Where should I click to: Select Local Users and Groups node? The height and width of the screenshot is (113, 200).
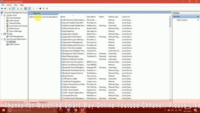18,26
